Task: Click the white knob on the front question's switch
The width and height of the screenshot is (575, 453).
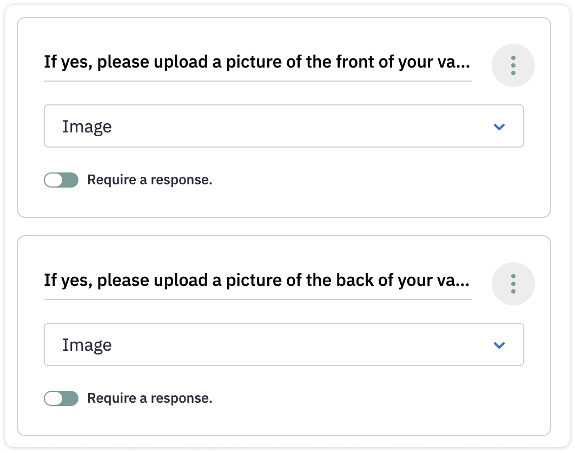Action: click(x=54, y=180)
